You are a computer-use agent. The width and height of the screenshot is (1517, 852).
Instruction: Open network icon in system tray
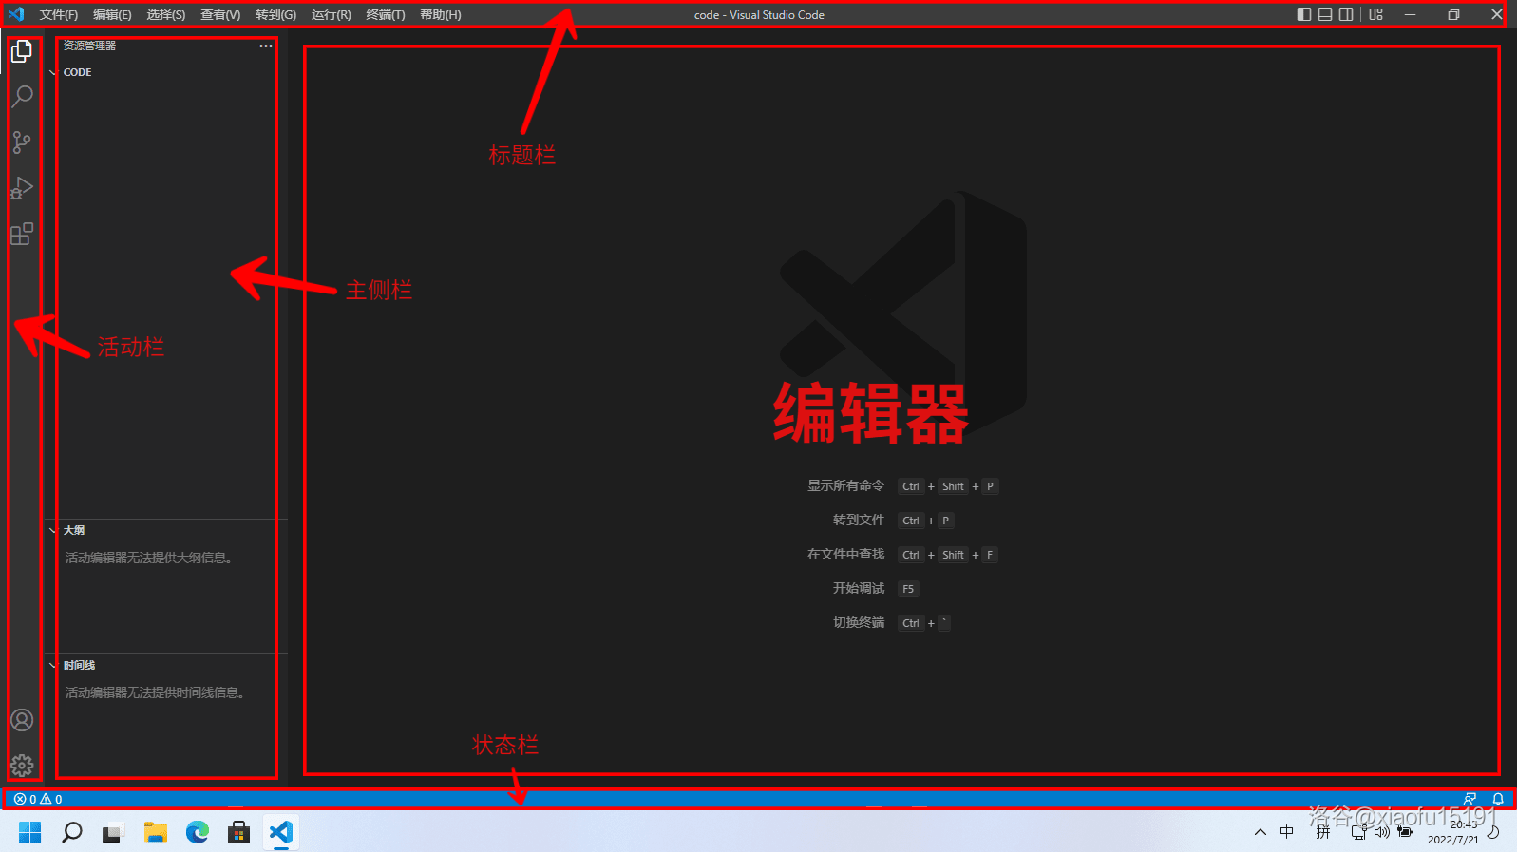point(1359,832)
